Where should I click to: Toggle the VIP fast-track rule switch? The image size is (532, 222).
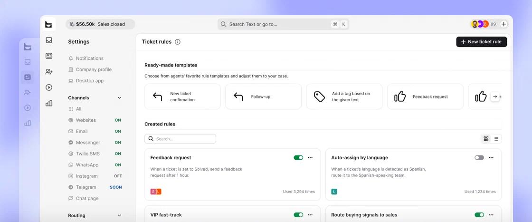[x=299, y=215]
